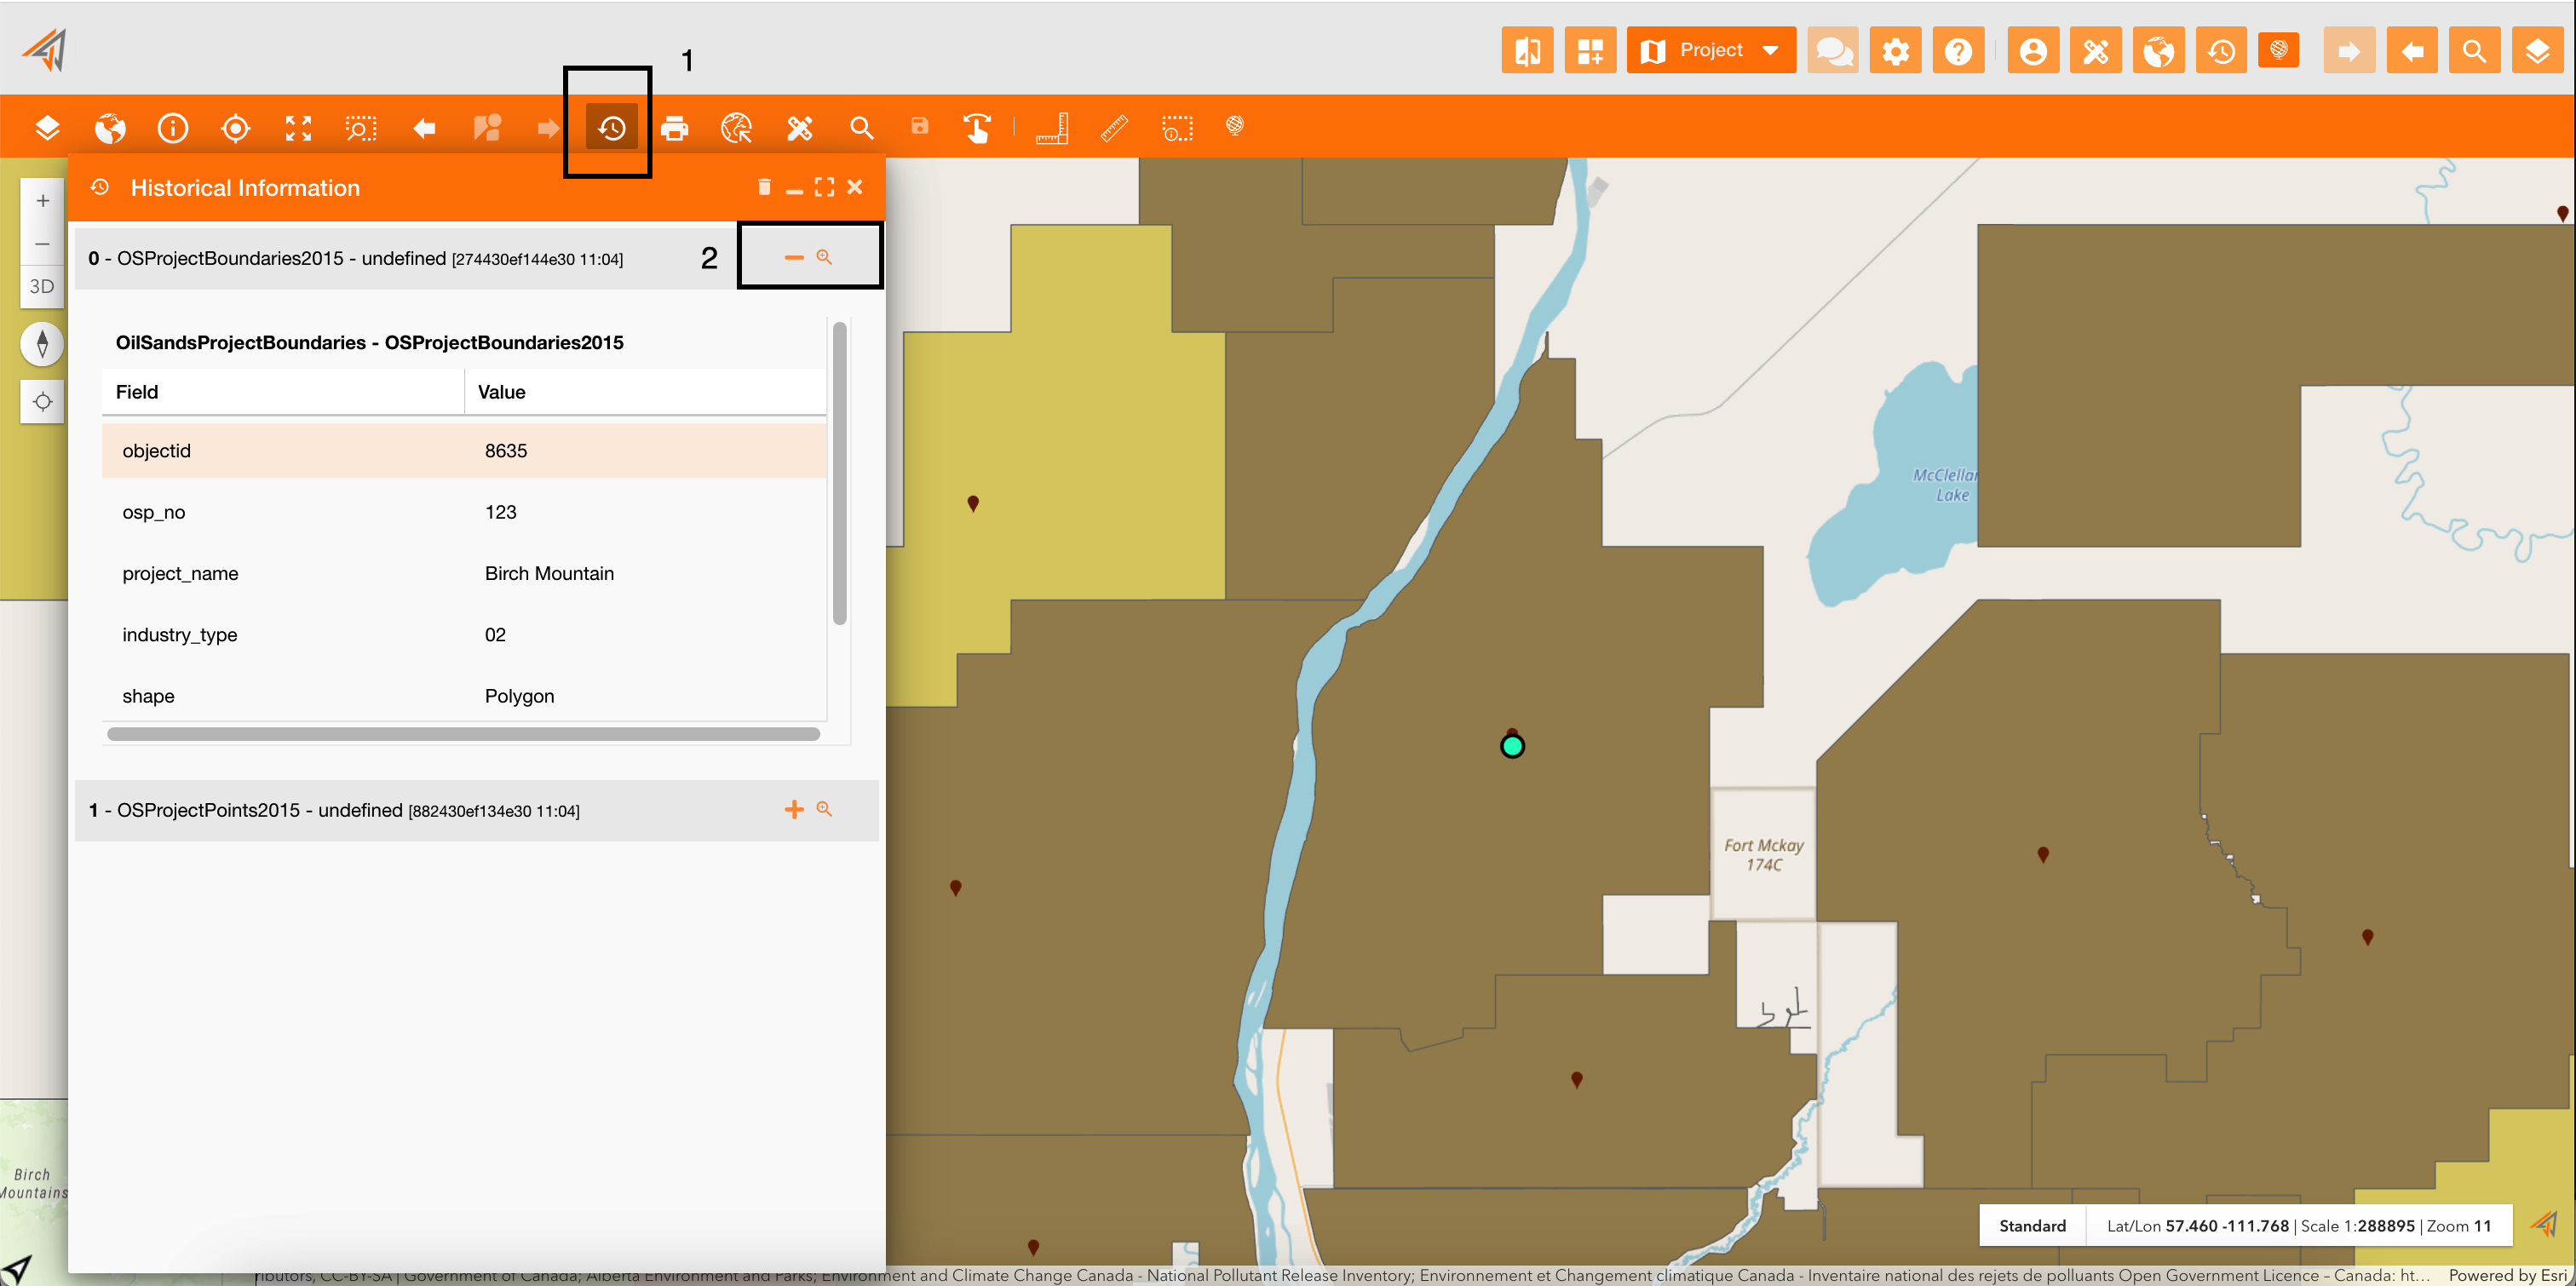Click the top-bar pencil and ruler tools button
Image resolution: width=2576 pixels, height=1286 pixels.
coord(2096,50)
